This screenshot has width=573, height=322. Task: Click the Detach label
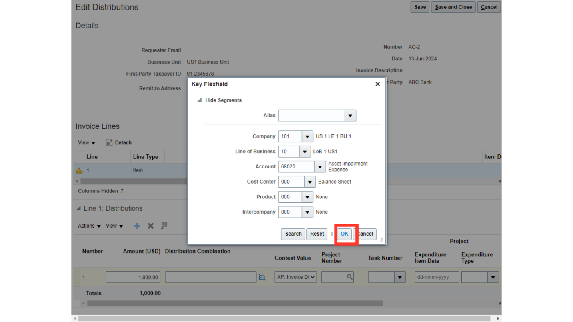123,143
